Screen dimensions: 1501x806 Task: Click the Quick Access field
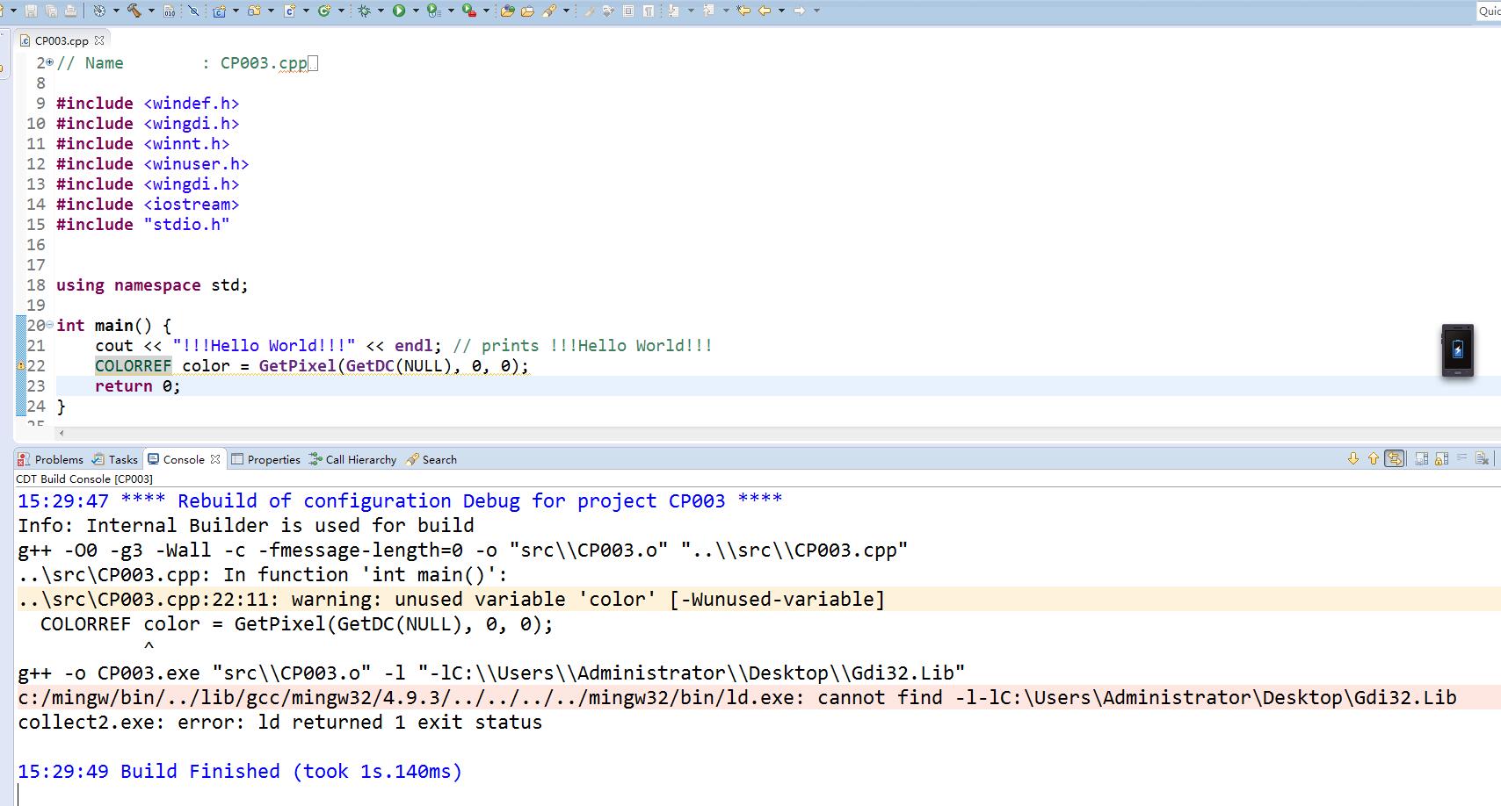pos(1489,11)
